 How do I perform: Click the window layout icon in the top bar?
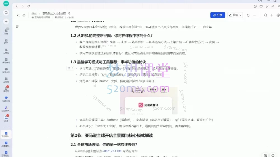pyautogui.click(x=261, y=6)
